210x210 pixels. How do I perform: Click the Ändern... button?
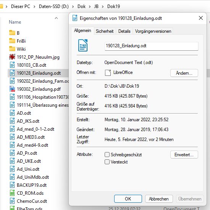(184, 73)
